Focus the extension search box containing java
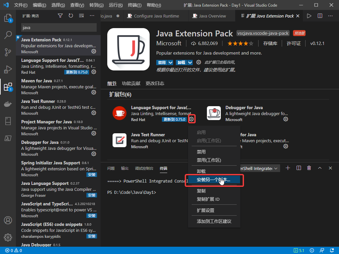 click(x=59, y=28)
